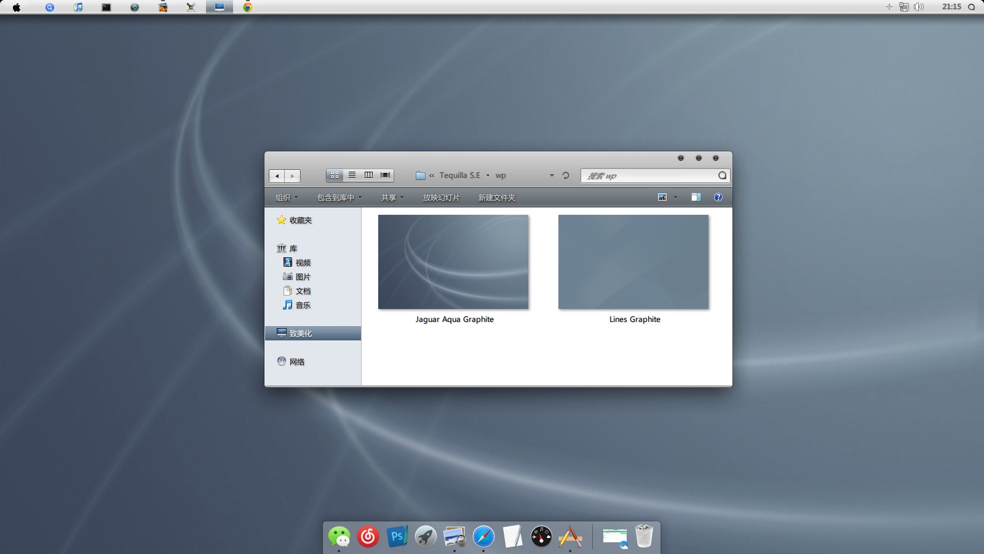The width and height of the screenshot is (984, 554).
Task: Create a folder with 新建文件夹
Action: (x=497, y=198)
